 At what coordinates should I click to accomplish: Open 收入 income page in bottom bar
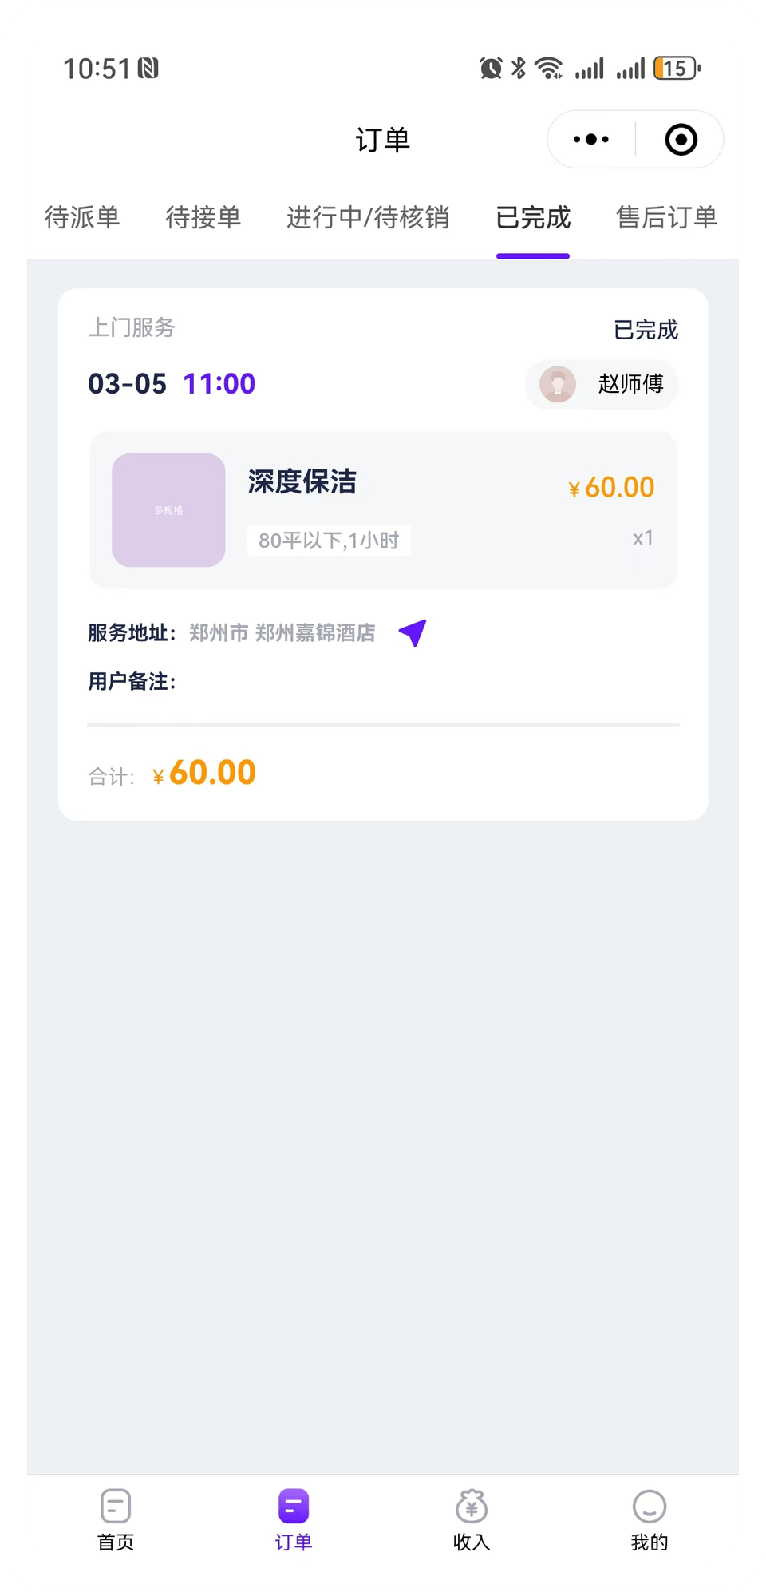click(x=472, y=1519)
